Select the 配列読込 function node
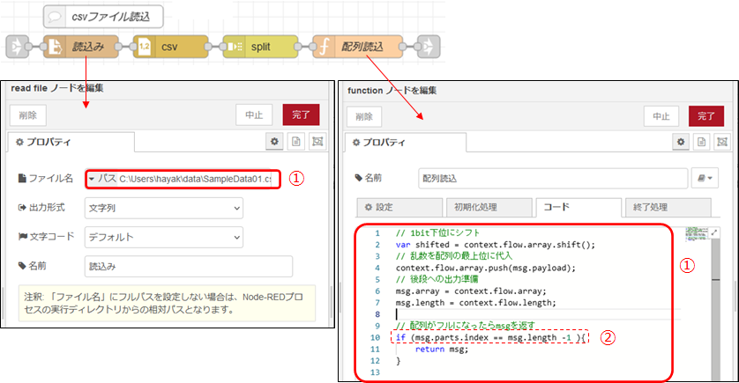This screenshot has width=739, height=383. [357, 46]
